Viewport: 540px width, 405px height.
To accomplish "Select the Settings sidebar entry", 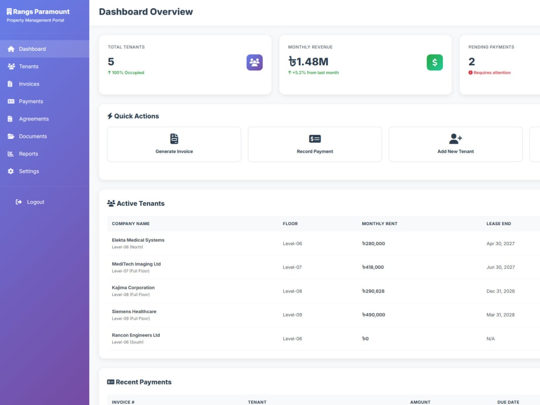I will pyautogui.click(x=44, y=171).
